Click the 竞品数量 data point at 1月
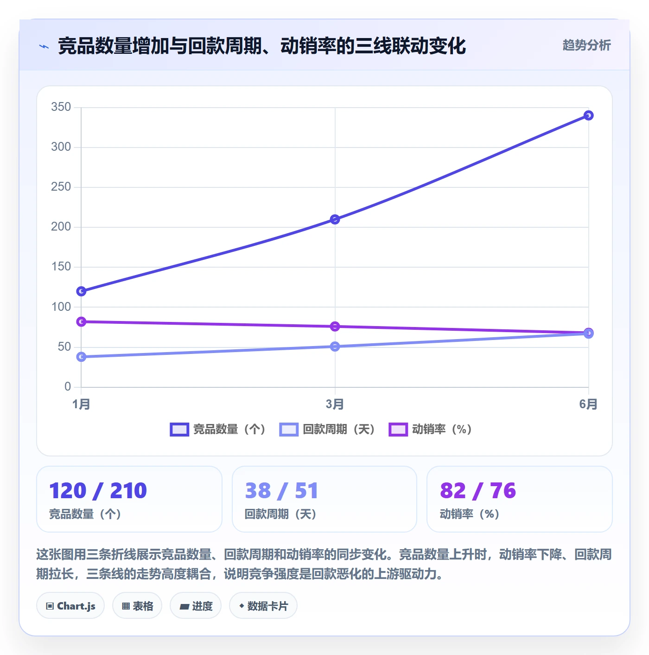The height and width of the screenshot is (655, 649). (81, 291)
